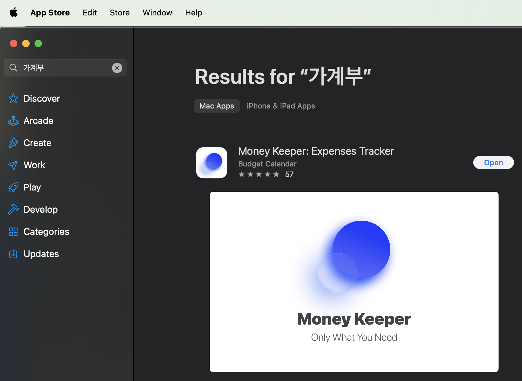
Task: Select the Updates download icon
Action: tap(13, 254)
